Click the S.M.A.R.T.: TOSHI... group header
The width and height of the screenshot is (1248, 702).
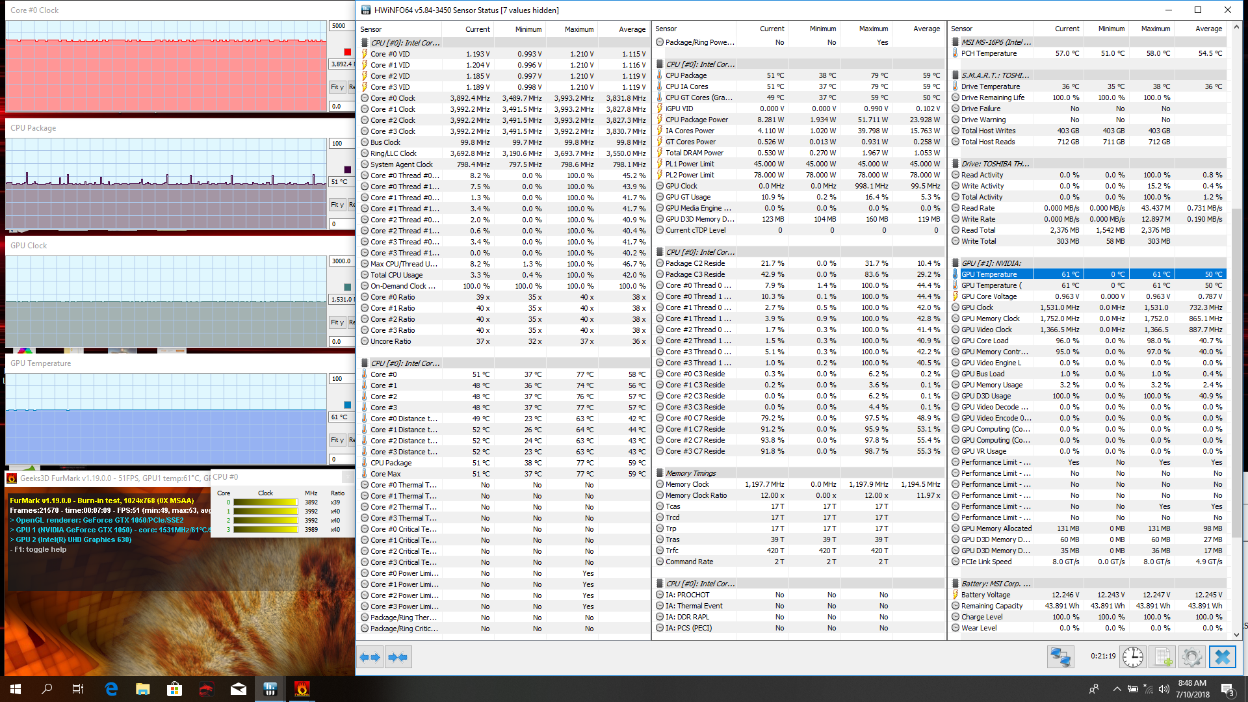pos(1088,75)
